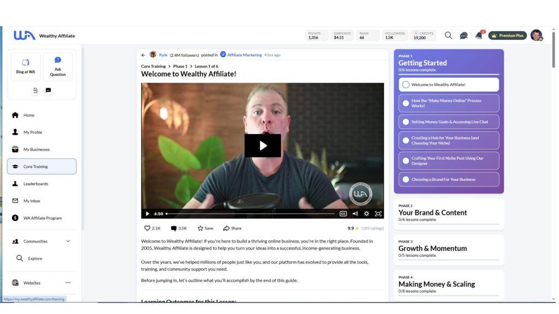Open the search magnifier in the header
The width and height of the screenshot is (559, 314).
[x=448, y=35]
